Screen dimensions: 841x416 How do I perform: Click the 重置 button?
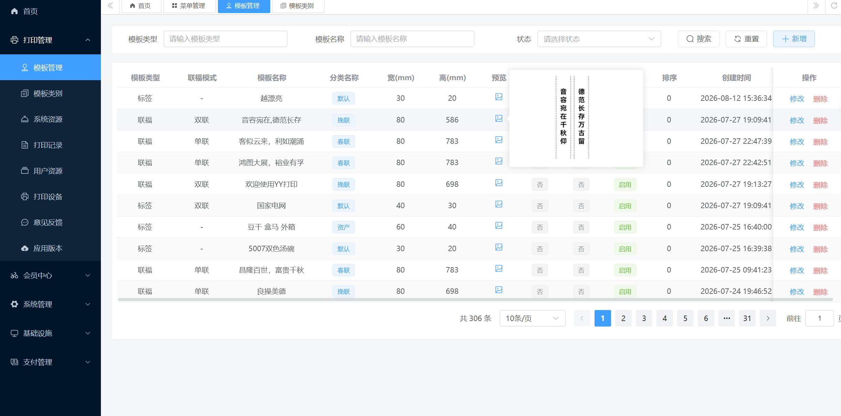[x=746, y=39]
